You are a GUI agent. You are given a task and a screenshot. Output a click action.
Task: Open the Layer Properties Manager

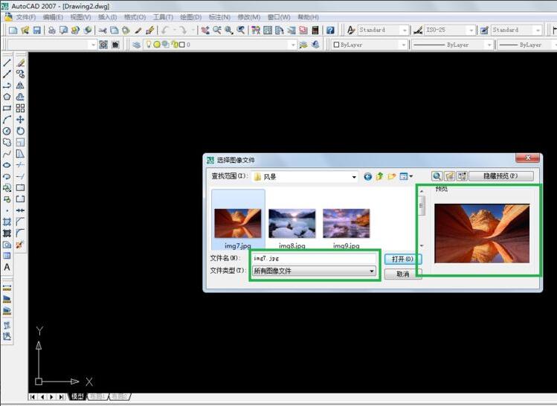pos(137,45)
